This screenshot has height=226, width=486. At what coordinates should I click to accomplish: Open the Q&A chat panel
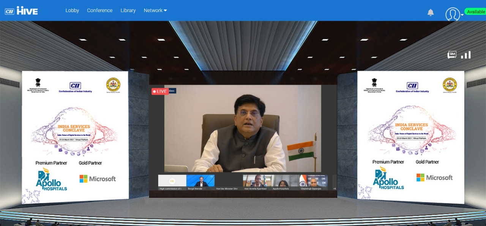[x=452, y=55]
